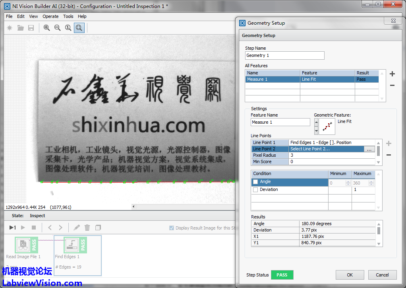Enable the Angle condition checkbox
The width and height of the screenshot is (406, 288).
pos(255,182)
